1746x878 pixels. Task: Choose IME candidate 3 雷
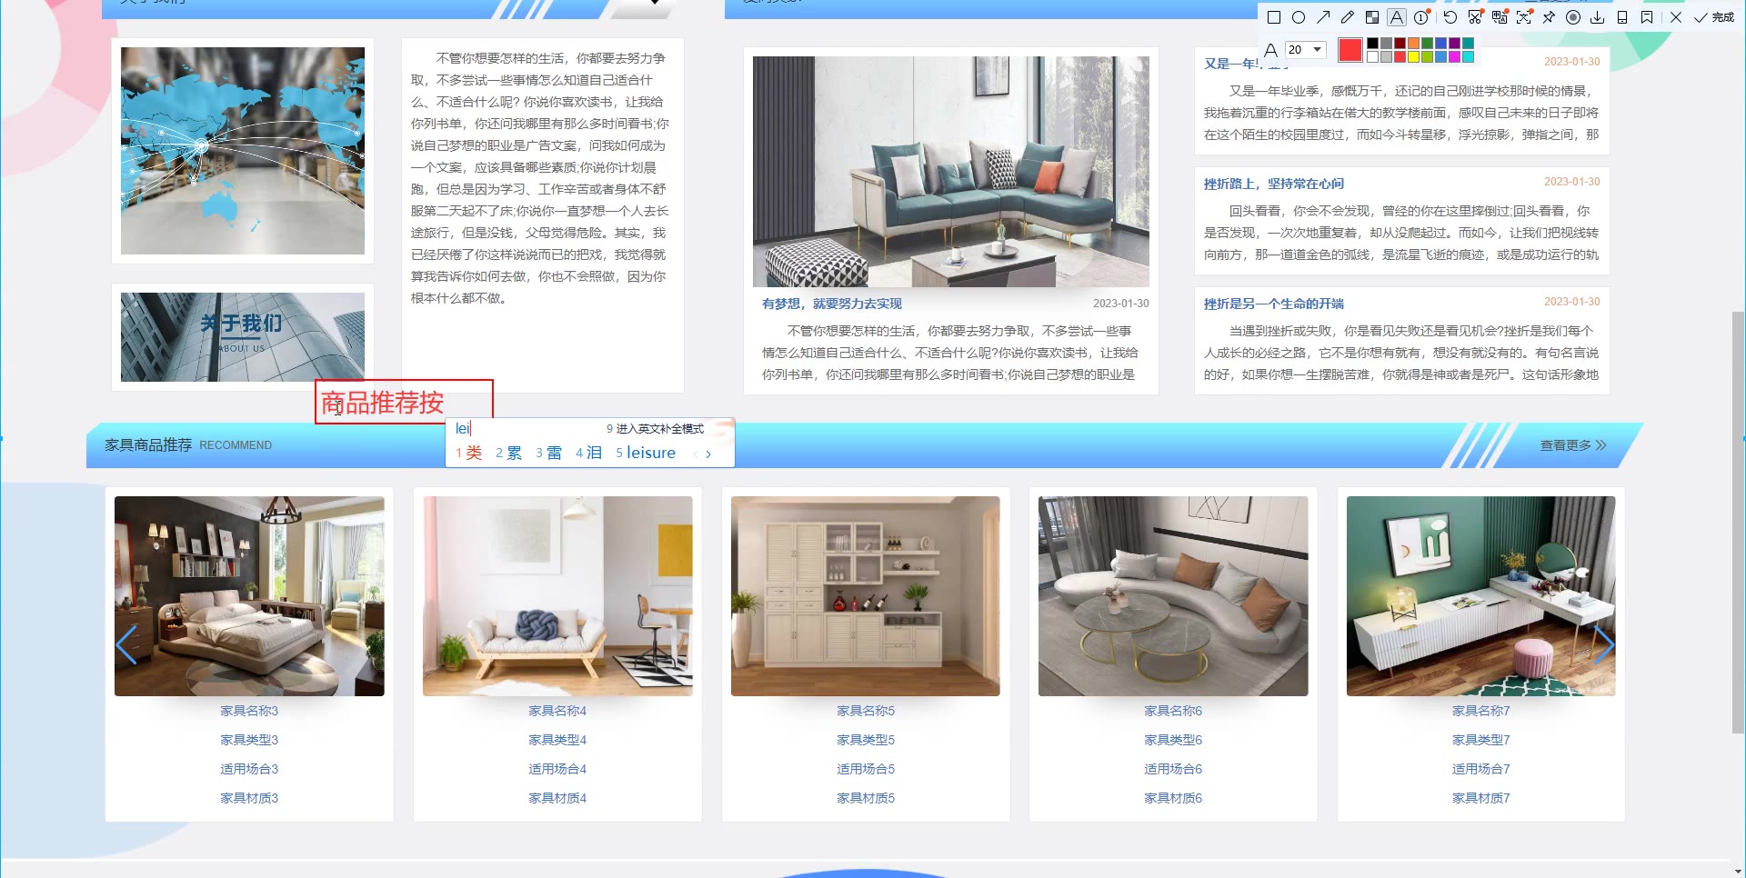[548, 453]
